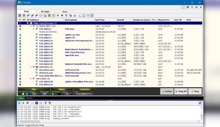This screenshot has height=127, width=220.
Task: Collapse the VM's group
Action: [x=31, y=79]
